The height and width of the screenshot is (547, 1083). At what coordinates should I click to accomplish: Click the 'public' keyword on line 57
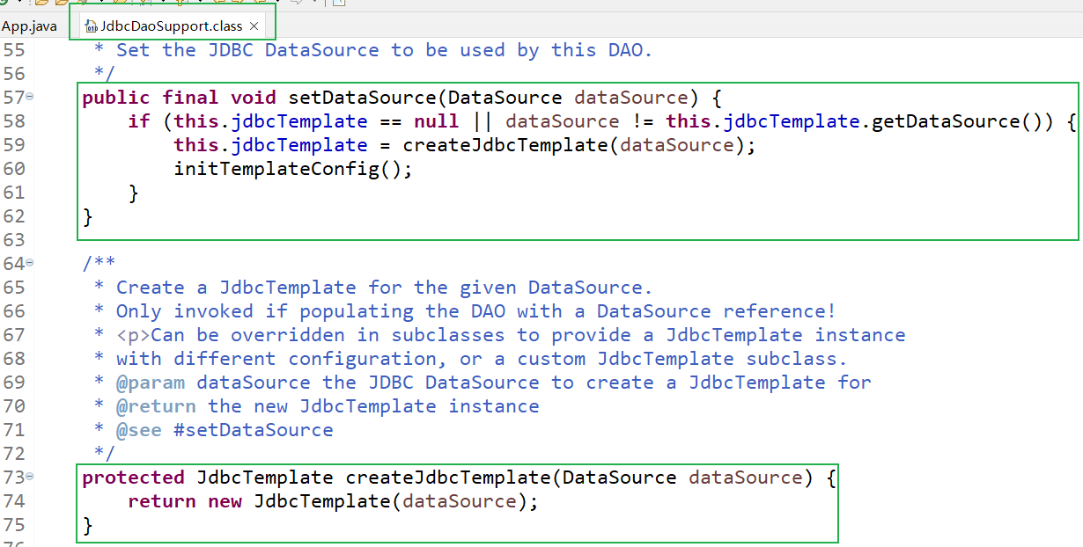point(116,97)
